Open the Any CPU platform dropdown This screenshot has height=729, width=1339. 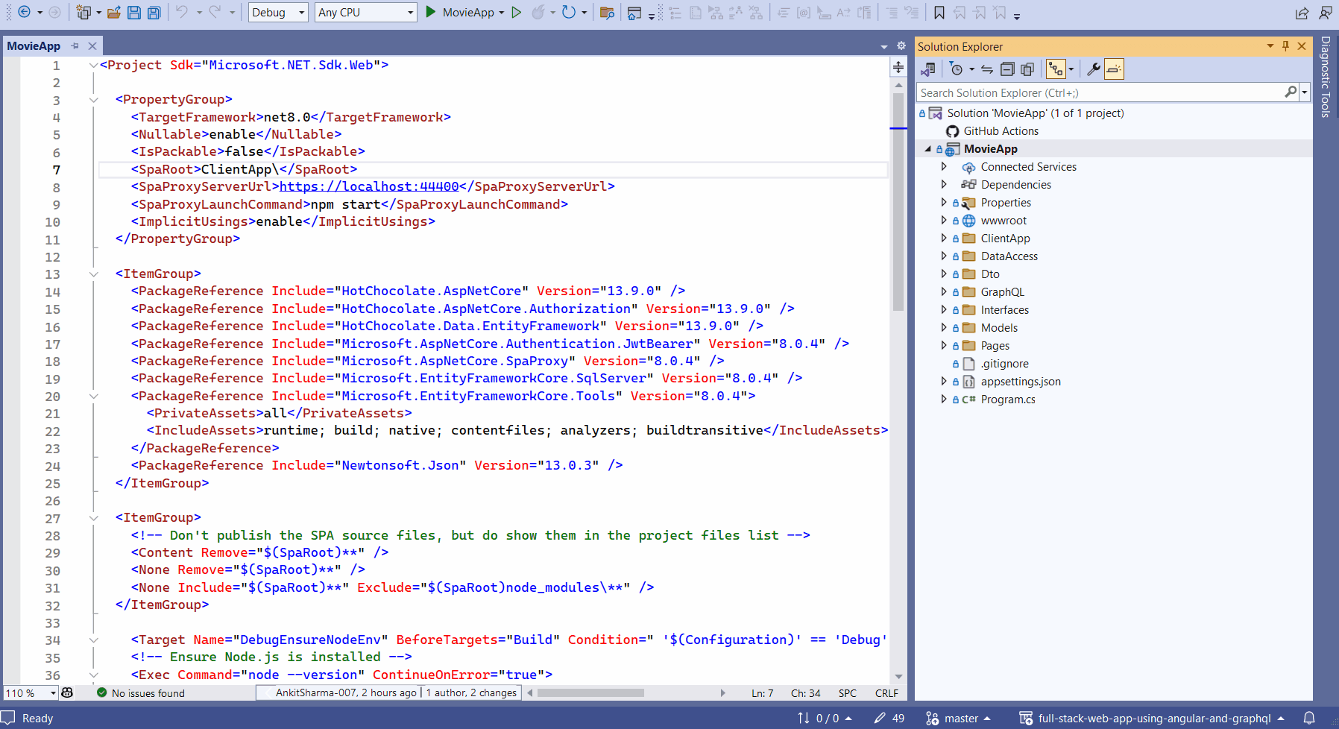365,13
